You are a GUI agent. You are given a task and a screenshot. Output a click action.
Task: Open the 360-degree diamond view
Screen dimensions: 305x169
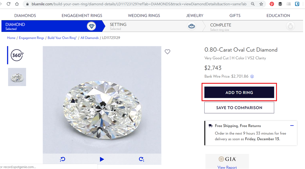point(17,55)
